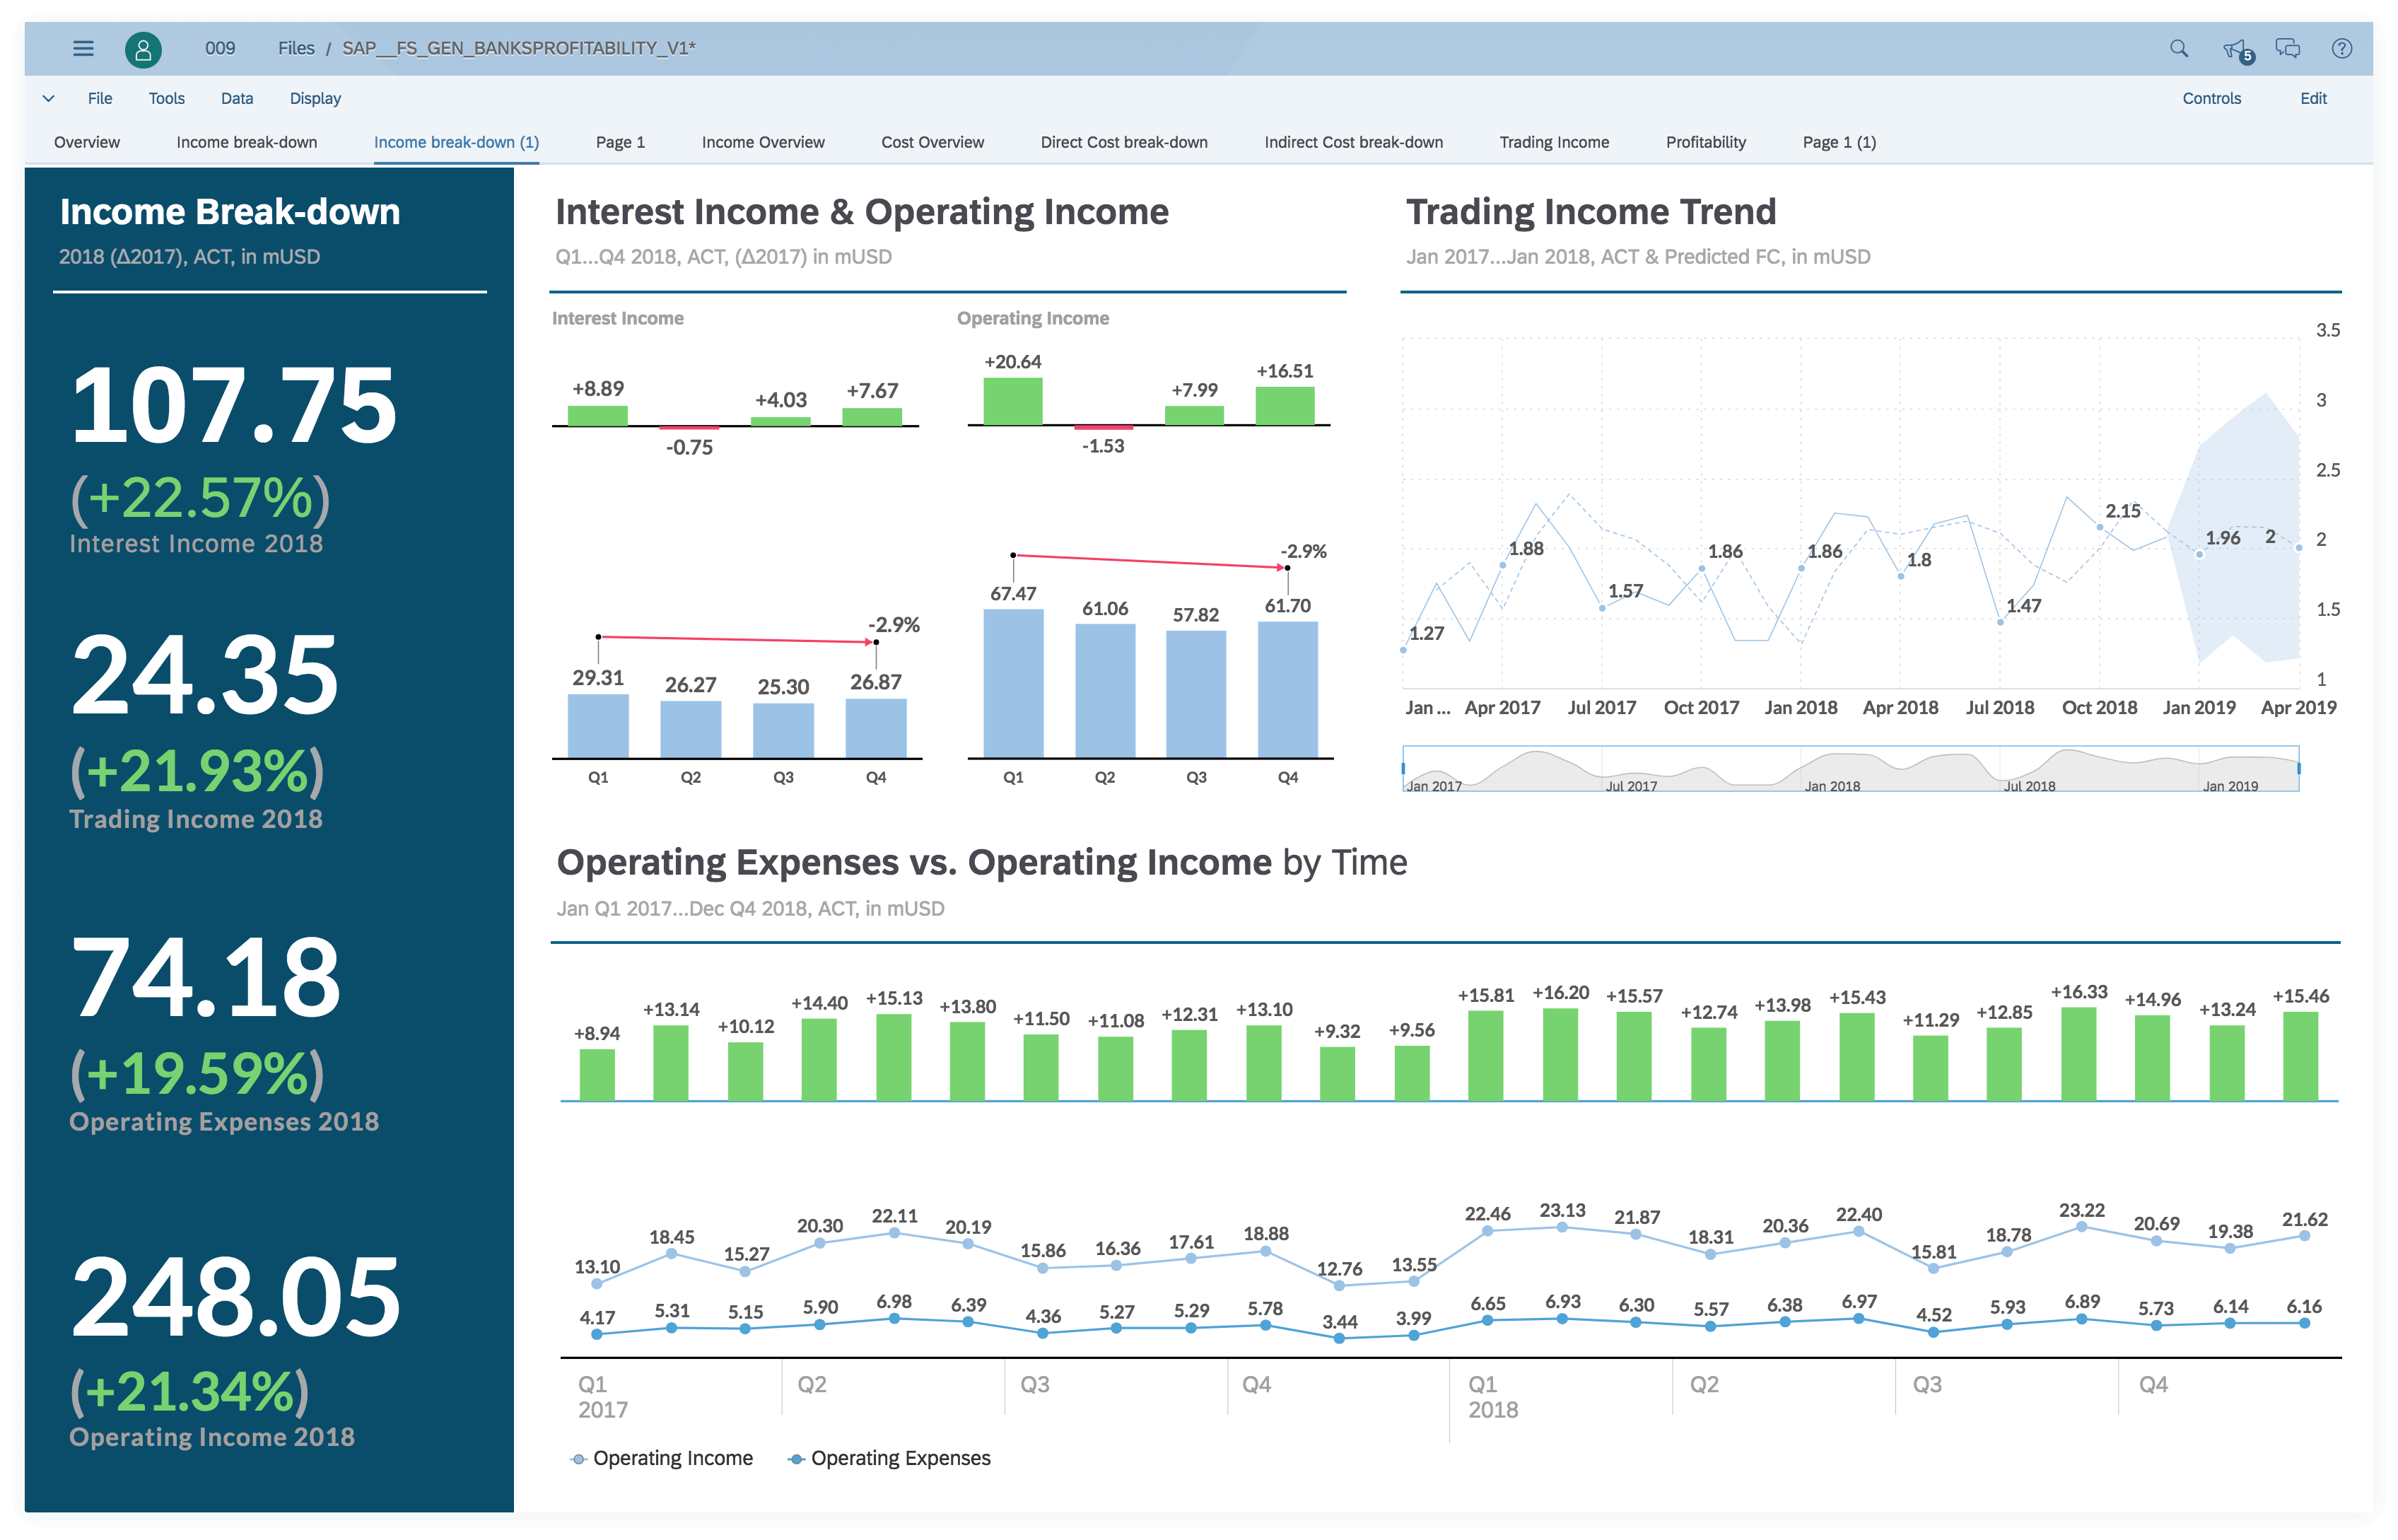
Task: Click the notifications/alerts icon
Action: tap(2238, 49)
